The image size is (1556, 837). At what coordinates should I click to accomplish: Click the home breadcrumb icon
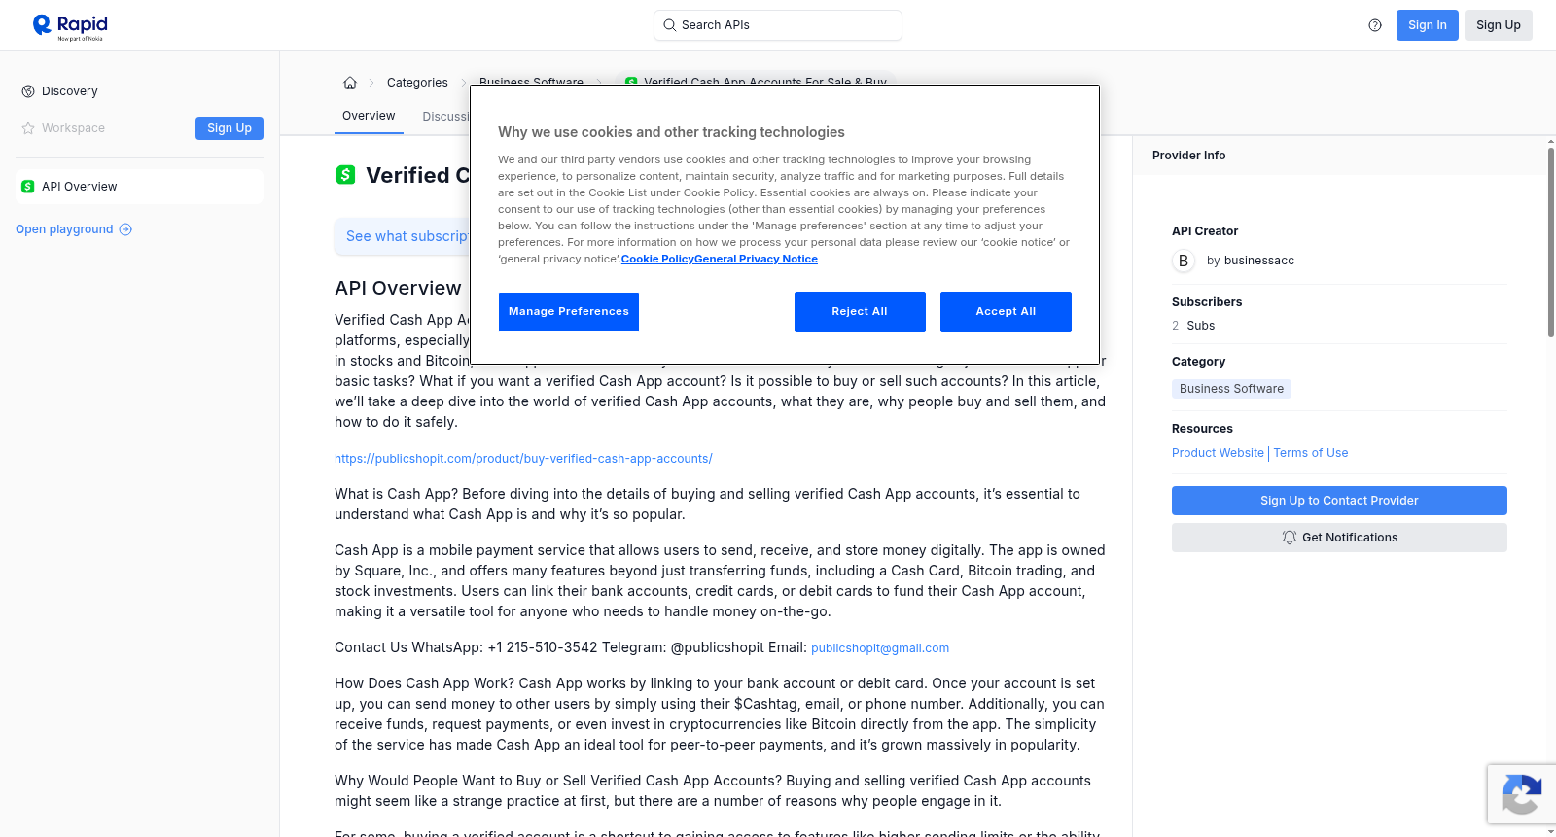[350, 83]
